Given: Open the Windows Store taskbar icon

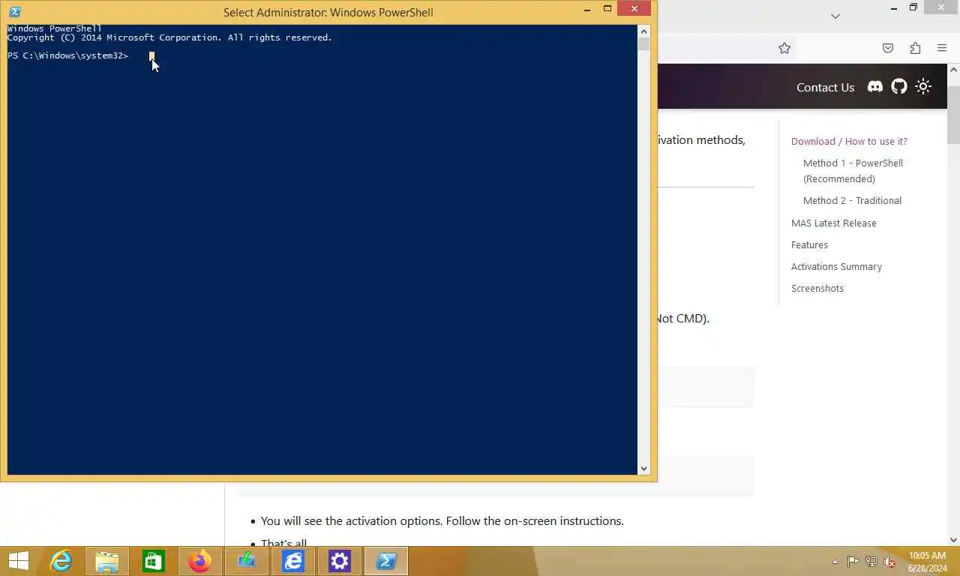Looking at the screenshot, I should pyautogui.click(x=154, y=561).
